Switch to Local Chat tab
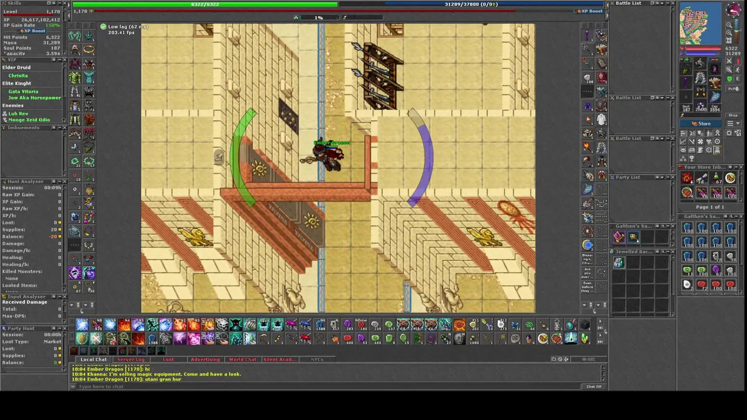This screenshot has width=747, height=420. (93, 359)
